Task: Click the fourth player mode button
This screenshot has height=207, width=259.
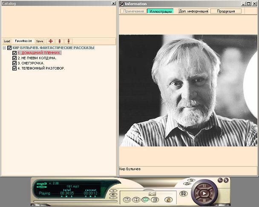Action: (x=155, y=199)
